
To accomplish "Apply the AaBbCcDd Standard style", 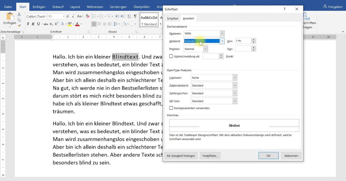I will tap(149, 20).
